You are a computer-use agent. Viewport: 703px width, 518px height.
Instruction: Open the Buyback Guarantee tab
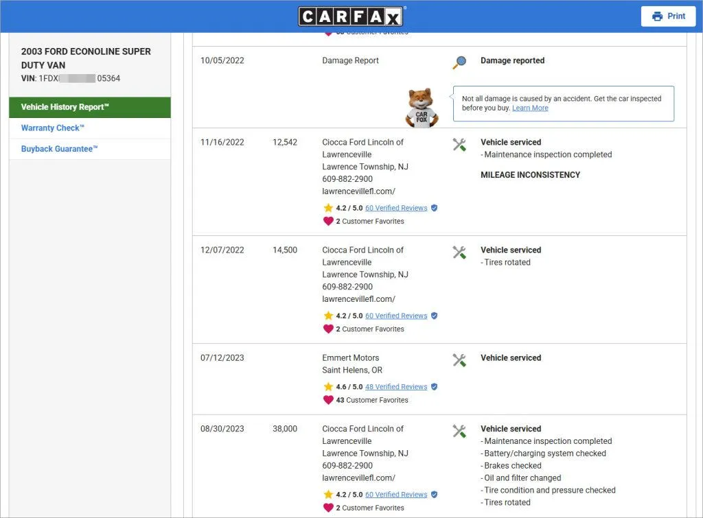(90, 149)
